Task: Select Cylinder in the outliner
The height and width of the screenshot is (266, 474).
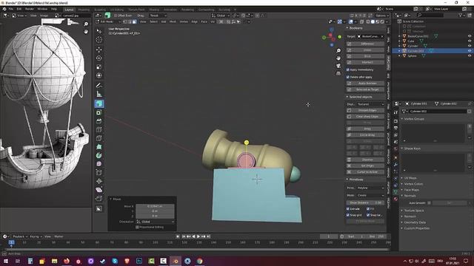Action: 413,46
